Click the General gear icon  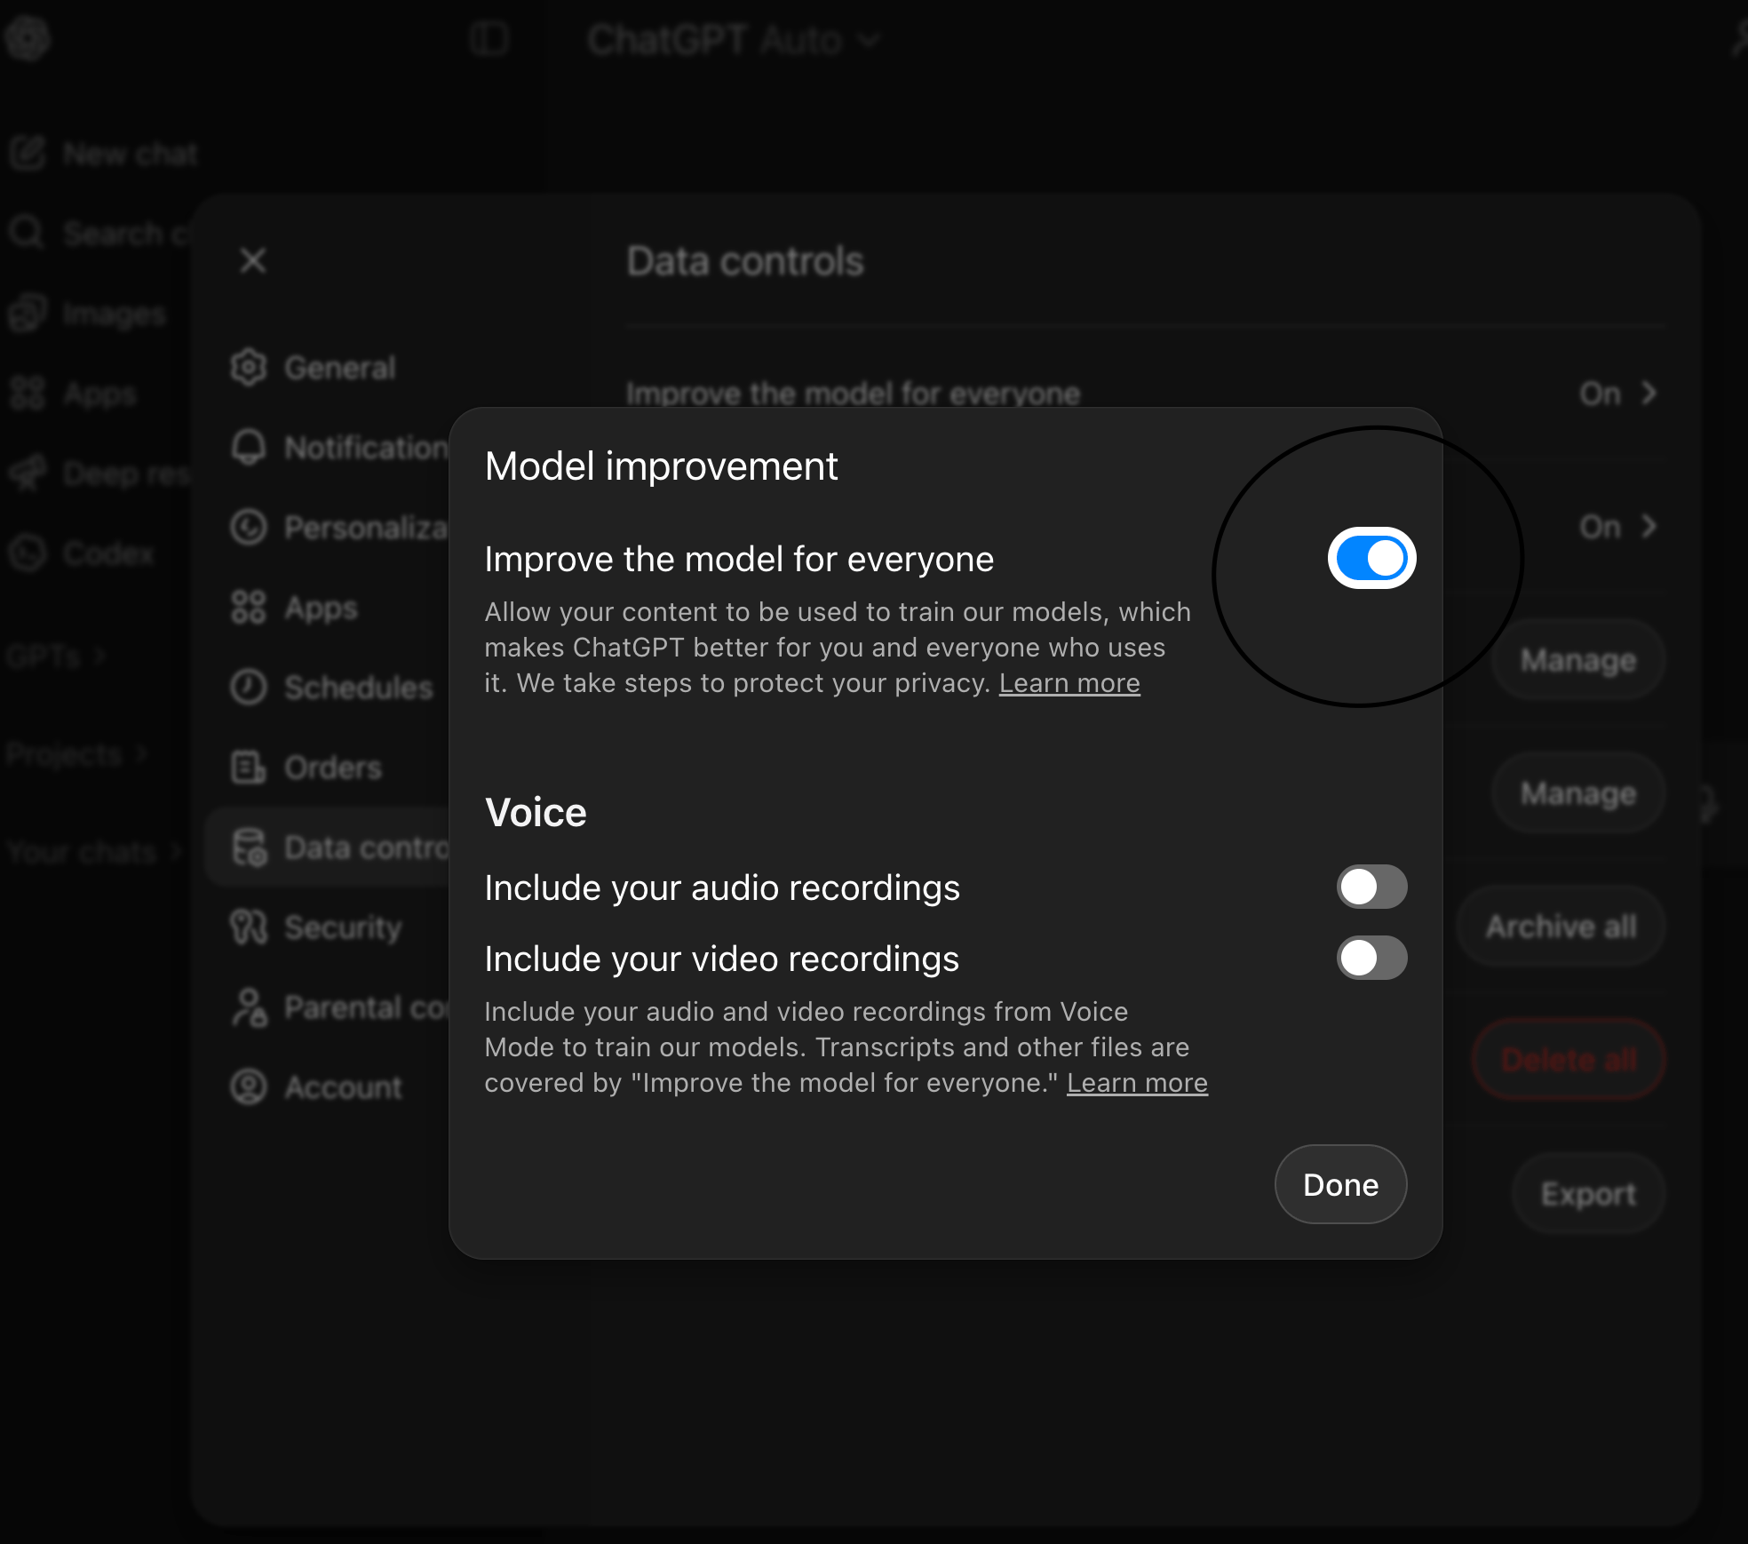(x=249, y=367)
